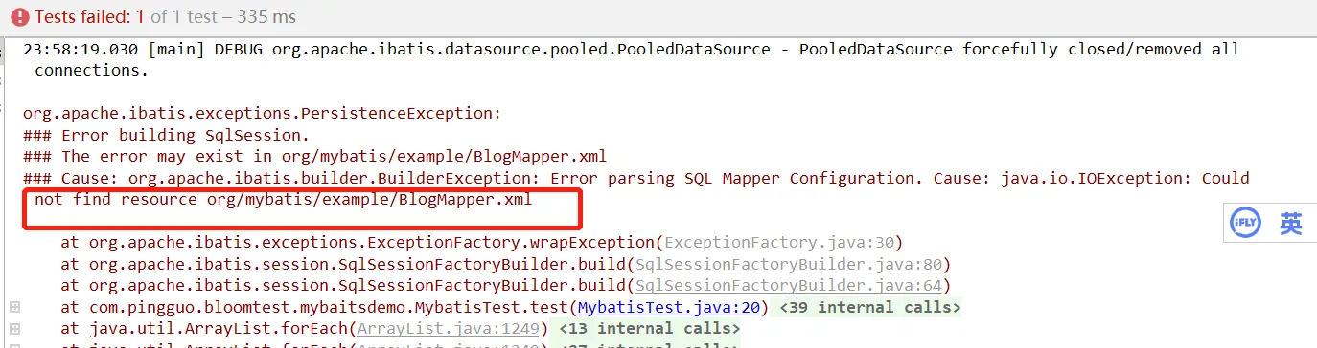Screen dimensions: 1317x348
Task: Click the Tests failed status text
Action: pyautogui.click(x=166, y=17)
